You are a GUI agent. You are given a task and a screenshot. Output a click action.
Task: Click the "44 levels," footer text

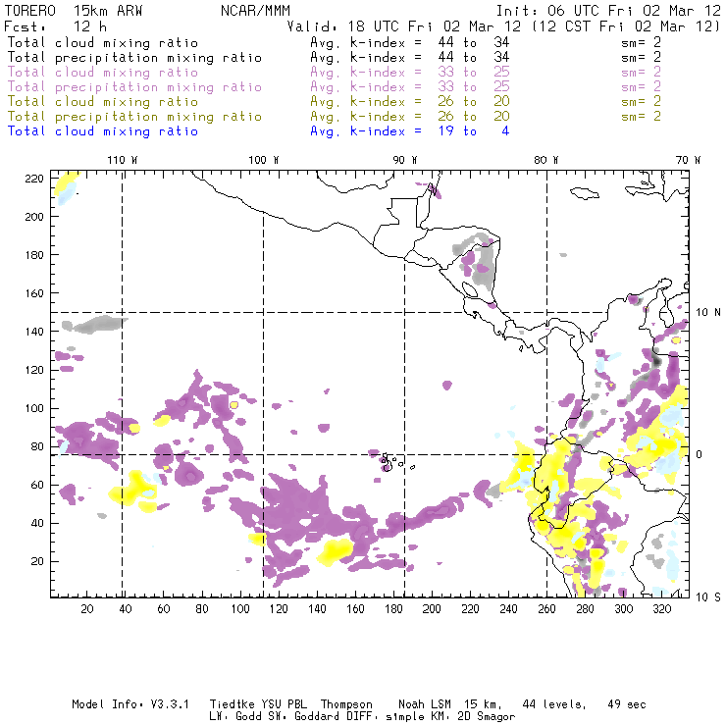(x=554, y=704)
